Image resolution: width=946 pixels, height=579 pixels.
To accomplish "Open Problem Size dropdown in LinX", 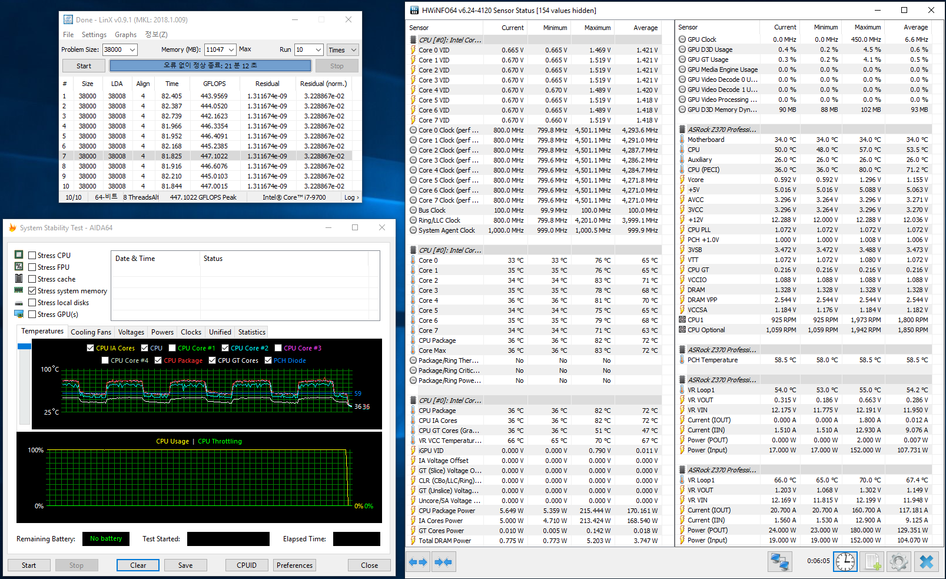I will (x=132, y=50).
